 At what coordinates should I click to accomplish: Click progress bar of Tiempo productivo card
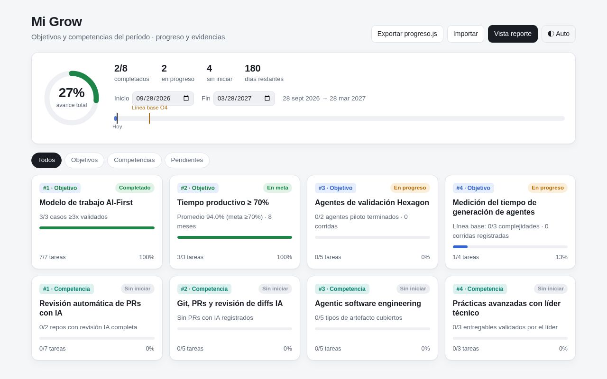point(235,237)
